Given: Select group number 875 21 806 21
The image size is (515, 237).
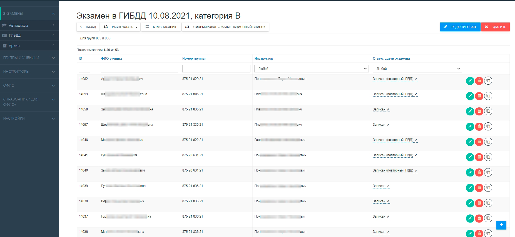Looking at the screenshot, I should (x=193, y=94).
